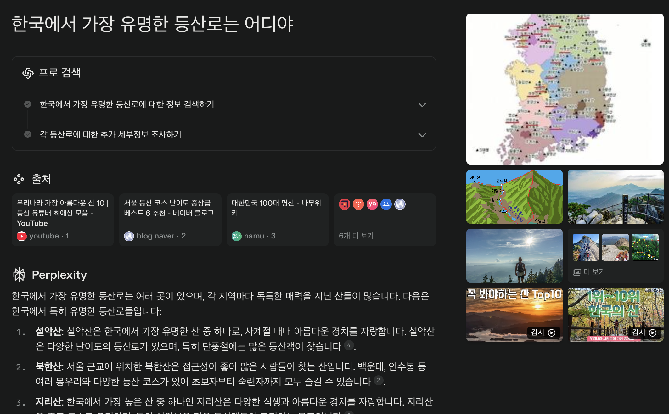Screen dimensions: 669x414
Task: Open the large Korea mountain map image
Action: (565, 89)
